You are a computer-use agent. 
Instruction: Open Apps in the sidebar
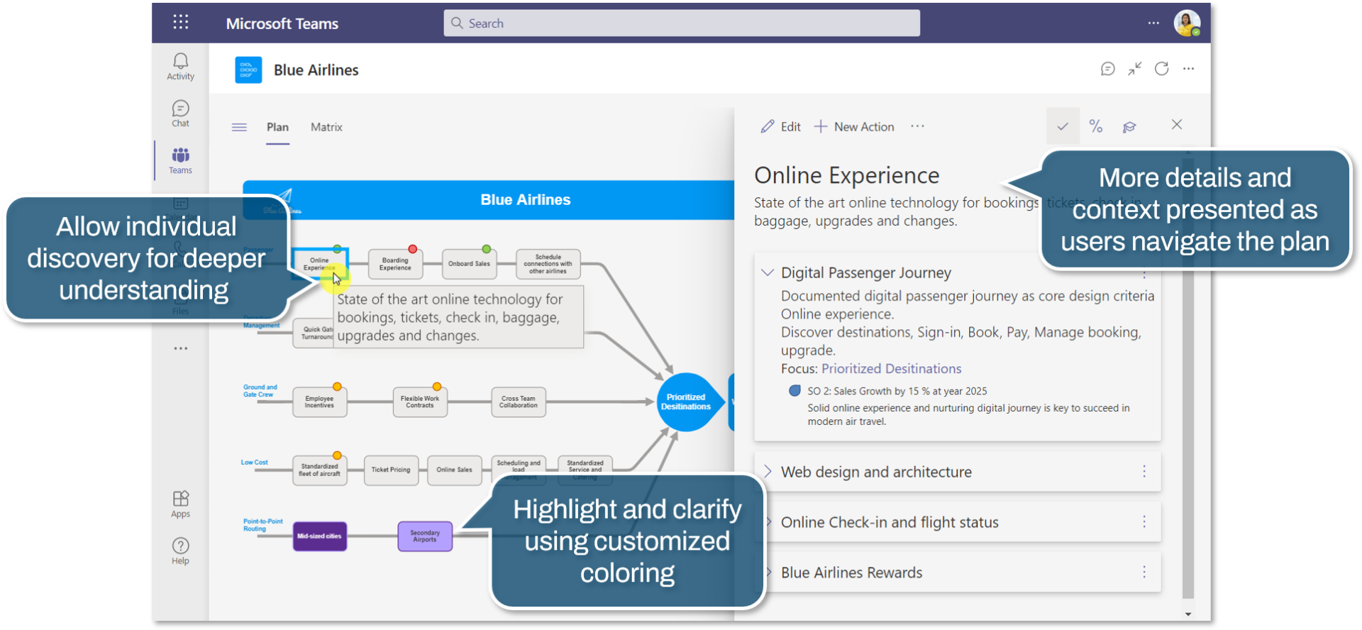click(180, 504)
